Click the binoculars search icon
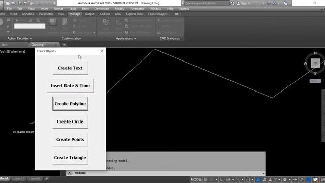 click(x=232, y=3)
